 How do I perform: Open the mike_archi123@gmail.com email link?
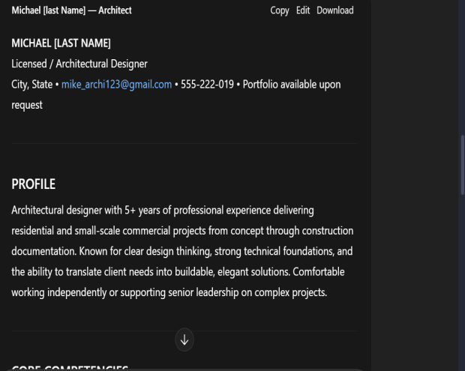(116, 84)
